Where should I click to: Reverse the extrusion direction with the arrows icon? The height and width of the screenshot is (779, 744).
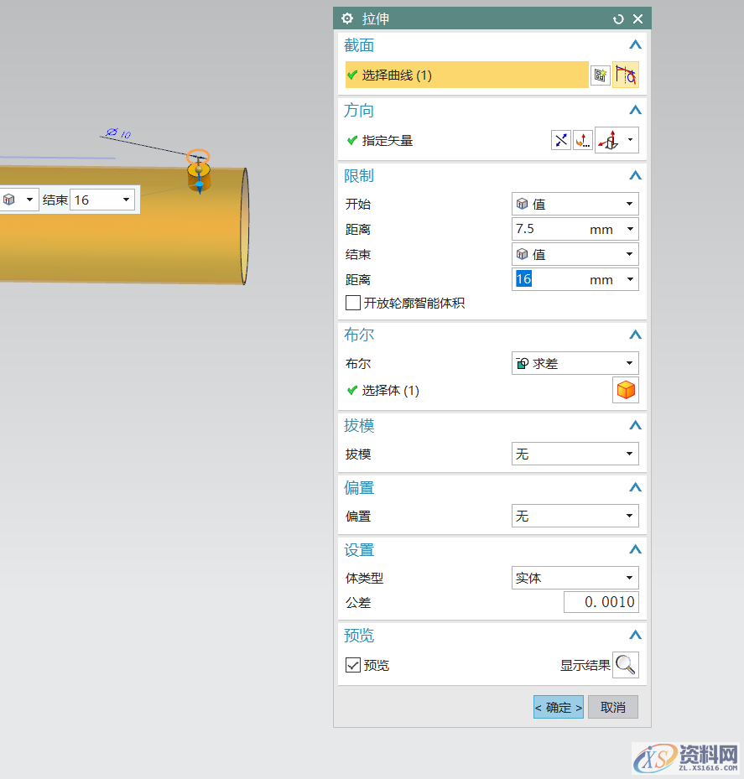[x=561, y=140]
